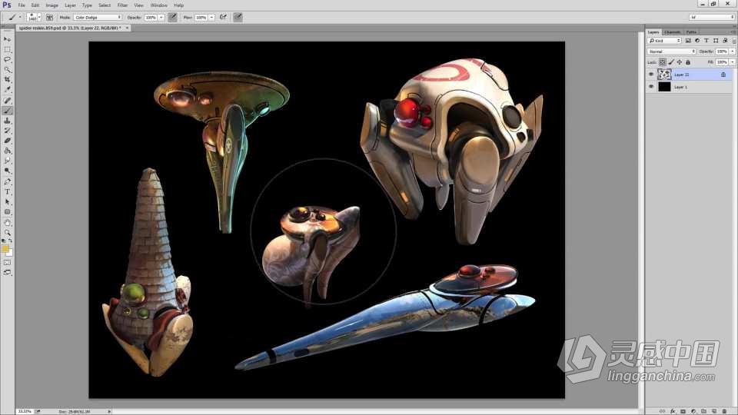Open the Flow slider dropdown
The height and width of the screenshot is (415, 738).
211,18
